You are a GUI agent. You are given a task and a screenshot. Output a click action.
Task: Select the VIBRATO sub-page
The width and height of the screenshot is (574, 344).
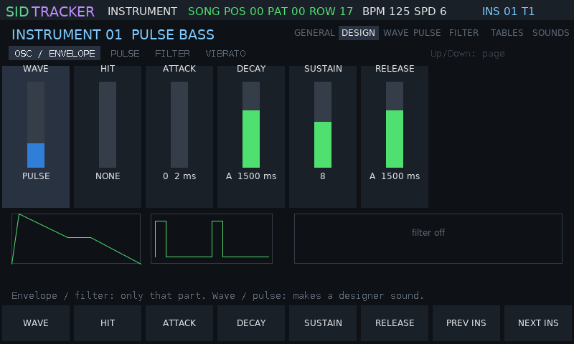tap(225, 53)
